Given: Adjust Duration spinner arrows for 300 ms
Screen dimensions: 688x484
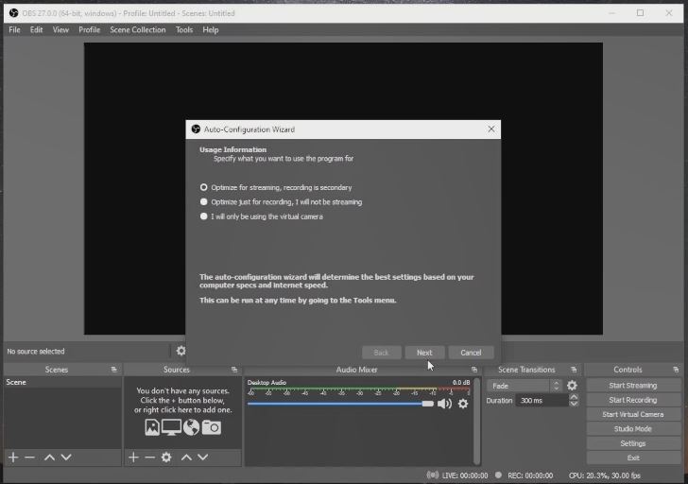Looking at the screenshot, I should [573, 401].
